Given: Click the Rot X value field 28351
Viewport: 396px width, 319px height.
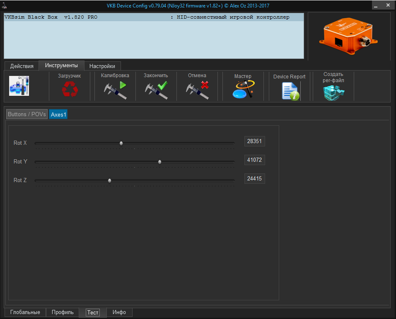Looking at the screenshot, I should click(255, 141).
